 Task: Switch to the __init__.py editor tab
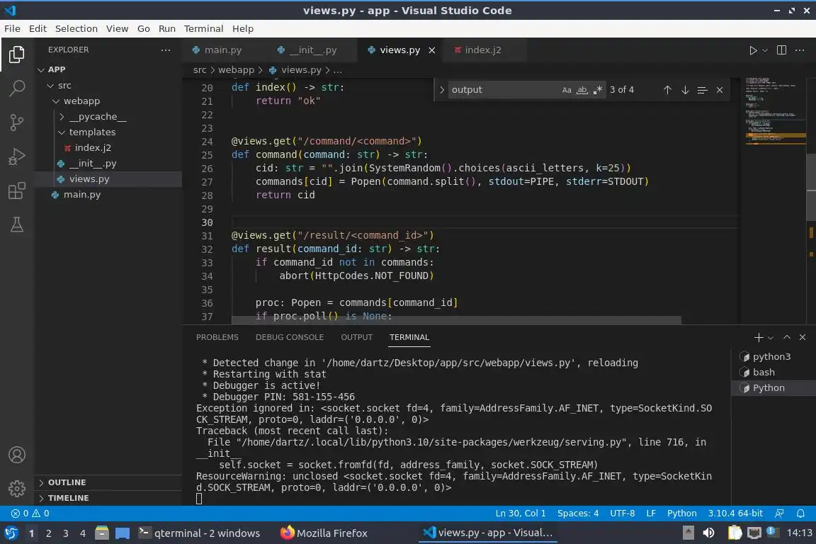pyautogui.click(x=313, y=50)
